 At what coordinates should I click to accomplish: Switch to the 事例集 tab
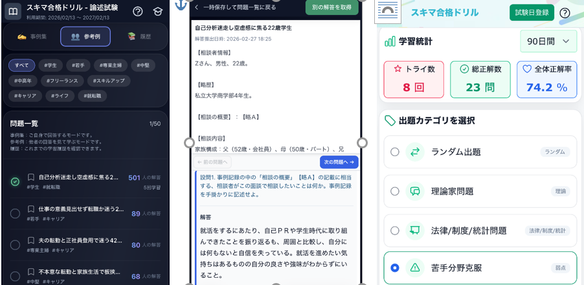coord(32,37)
